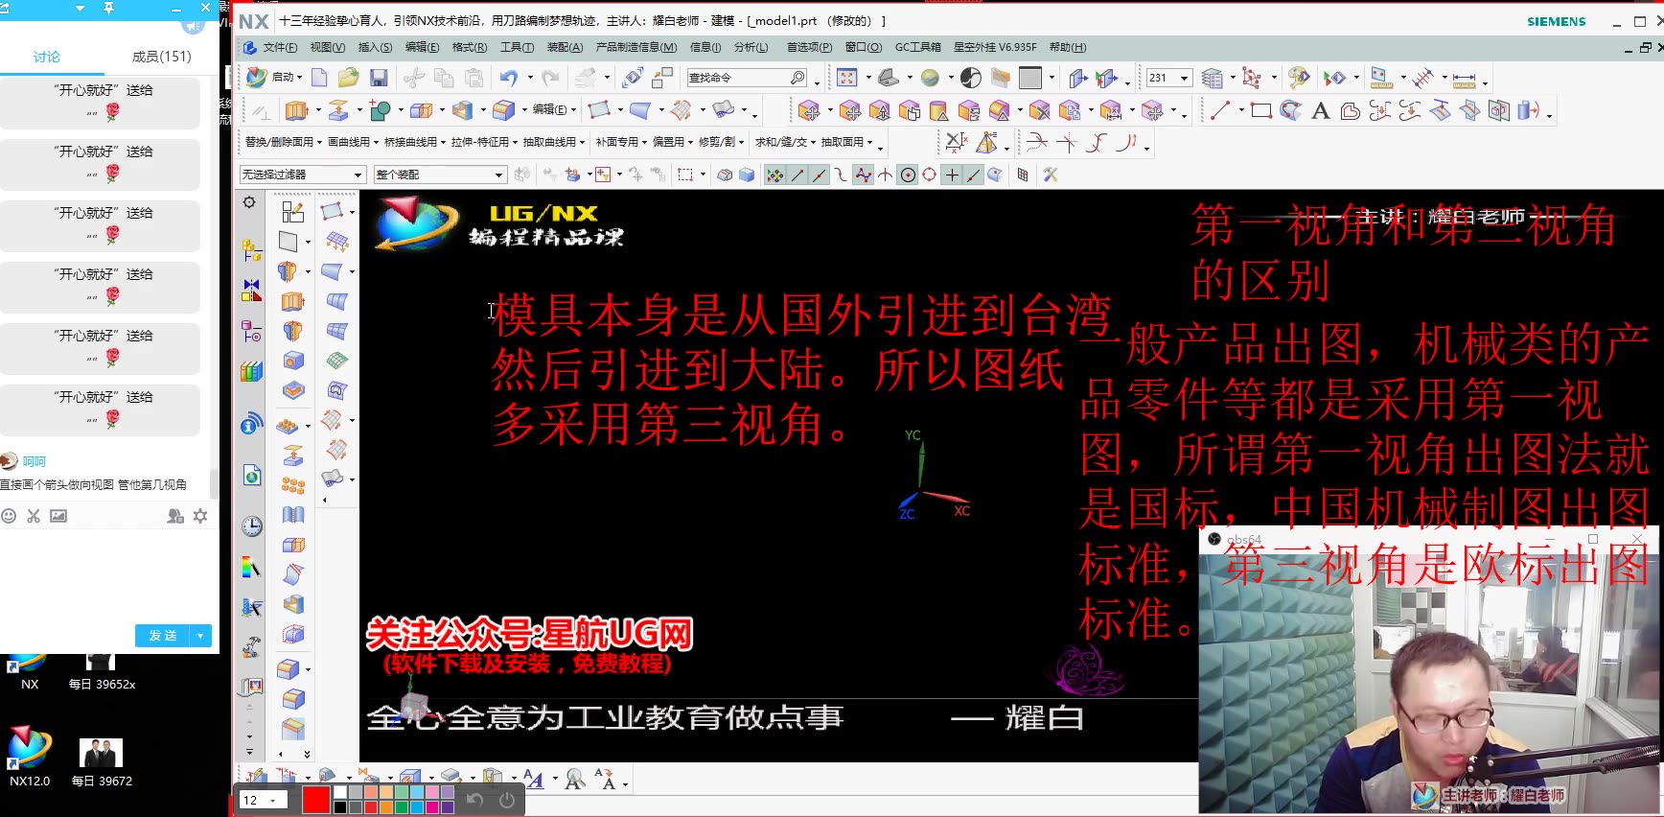Open the NX12.0 desktop shortcut

coord(29,758)
